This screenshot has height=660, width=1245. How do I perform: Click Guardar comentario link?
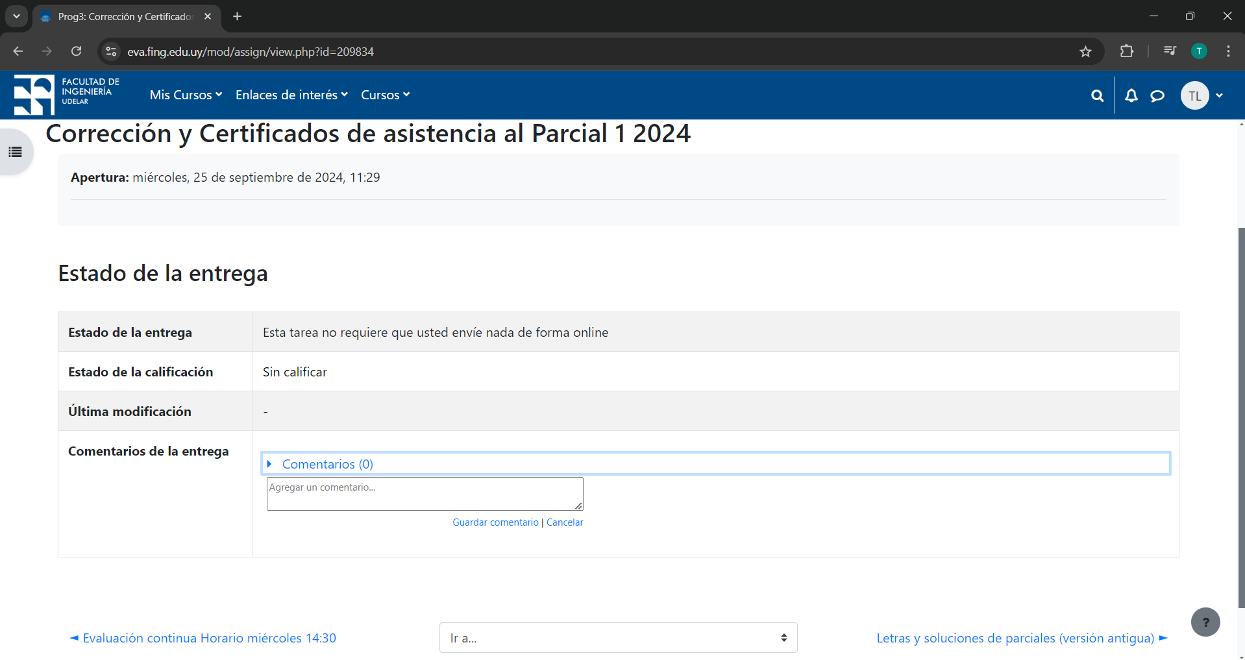(495, 522)
